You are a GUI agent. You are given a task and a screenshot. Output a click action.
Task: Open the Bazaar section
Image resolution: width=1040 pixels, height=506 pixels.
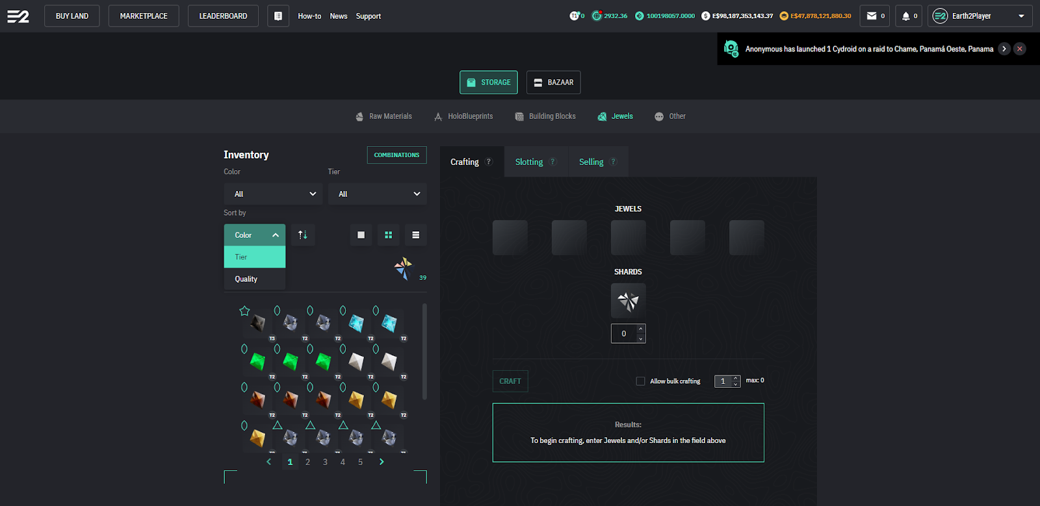[553, 82]
